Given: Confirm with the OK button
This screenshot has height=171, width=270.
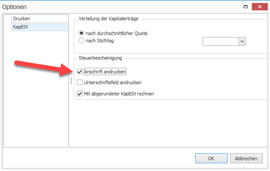Looking at the screenshot, I should pos(211,158).
